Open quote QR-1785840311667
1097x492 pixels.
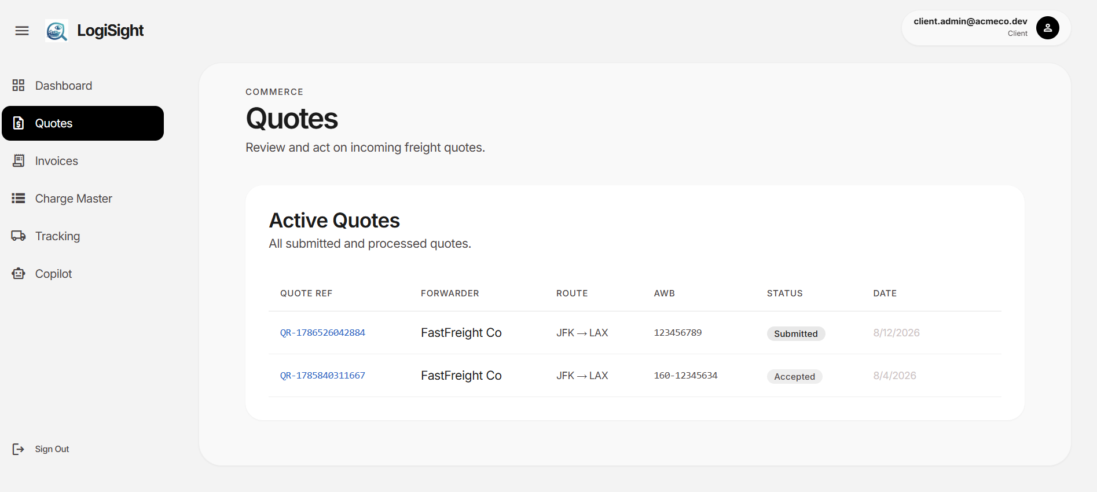click(322, 376)
